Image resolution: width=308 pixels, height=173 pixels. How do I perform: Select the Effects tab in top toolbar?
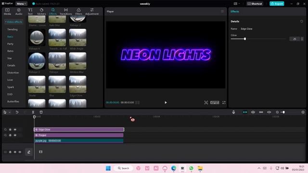(x=53, y=12)
